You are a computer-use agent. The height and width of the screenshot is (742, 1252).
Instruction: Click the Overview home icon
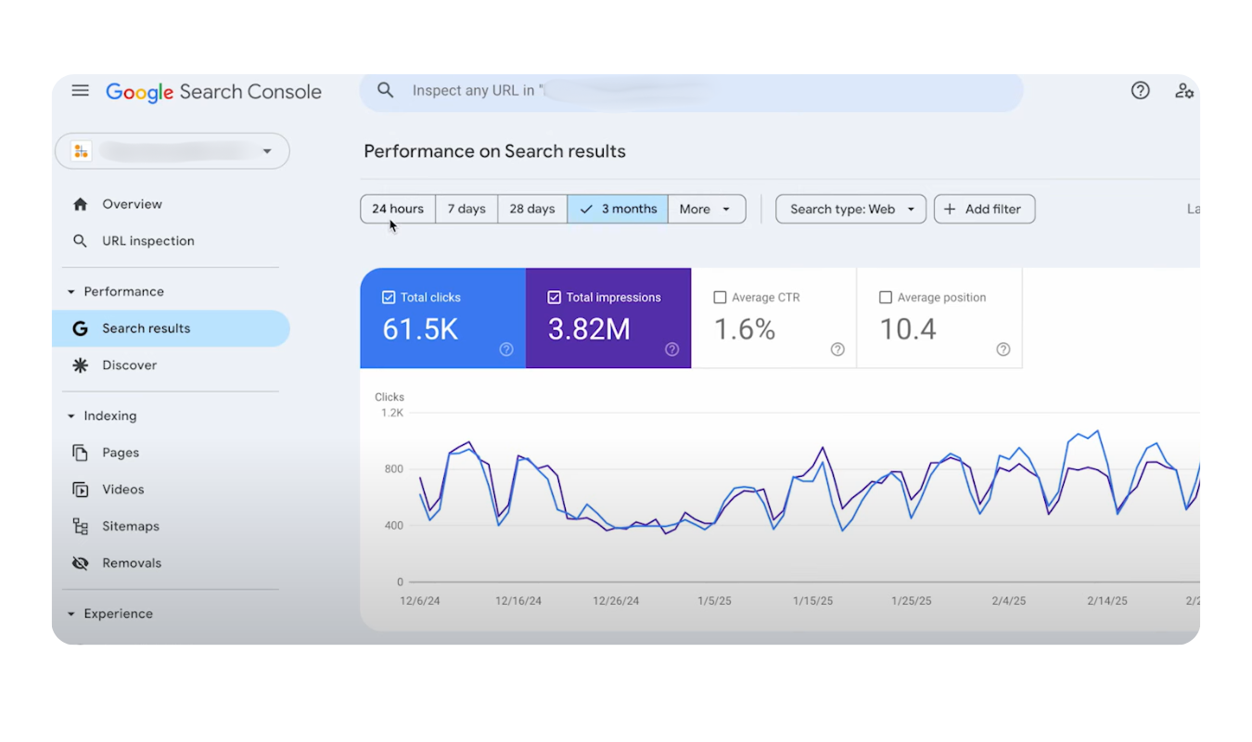coord(81,204)
